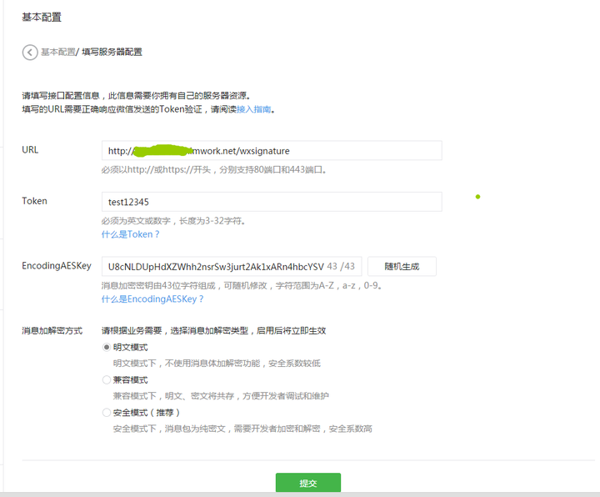Click the URL field label

[x=30, y=150]
